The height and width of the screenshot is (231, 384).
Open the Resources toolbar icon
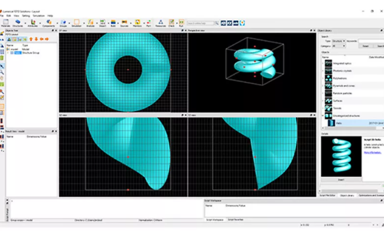click(x=161, y=23)
